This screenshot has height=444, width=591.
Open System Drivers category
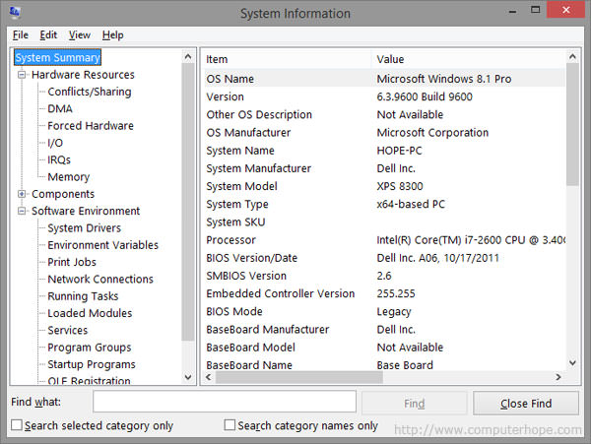[x=84, y=227]
